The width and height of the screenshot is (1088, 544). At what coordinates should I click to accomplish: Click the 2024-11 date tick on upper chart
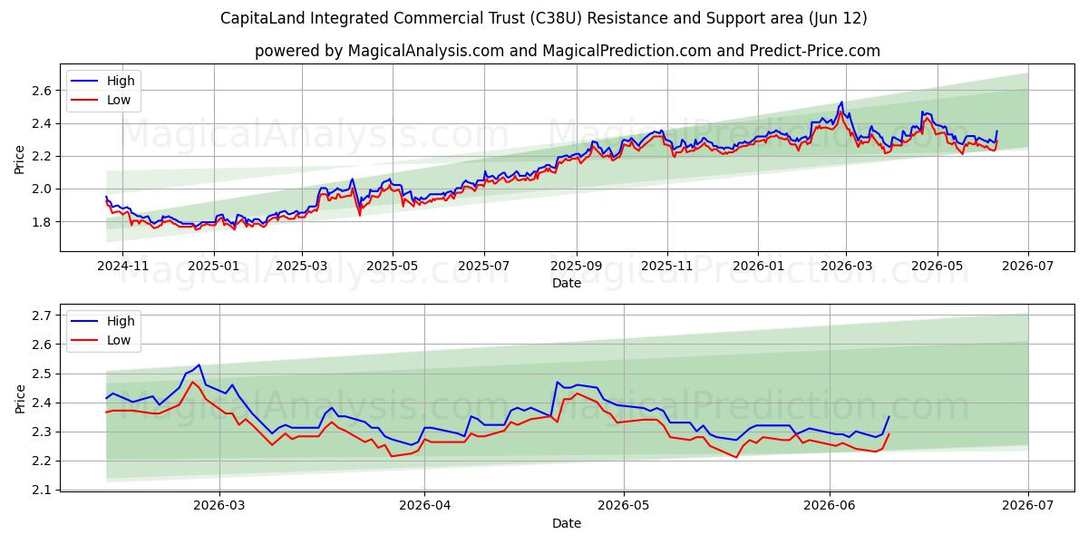point(122,266)
